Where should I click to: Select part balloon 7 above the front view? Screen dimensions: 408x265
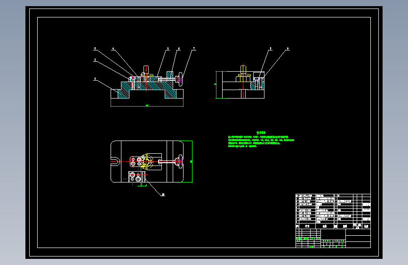click(194, 49)
